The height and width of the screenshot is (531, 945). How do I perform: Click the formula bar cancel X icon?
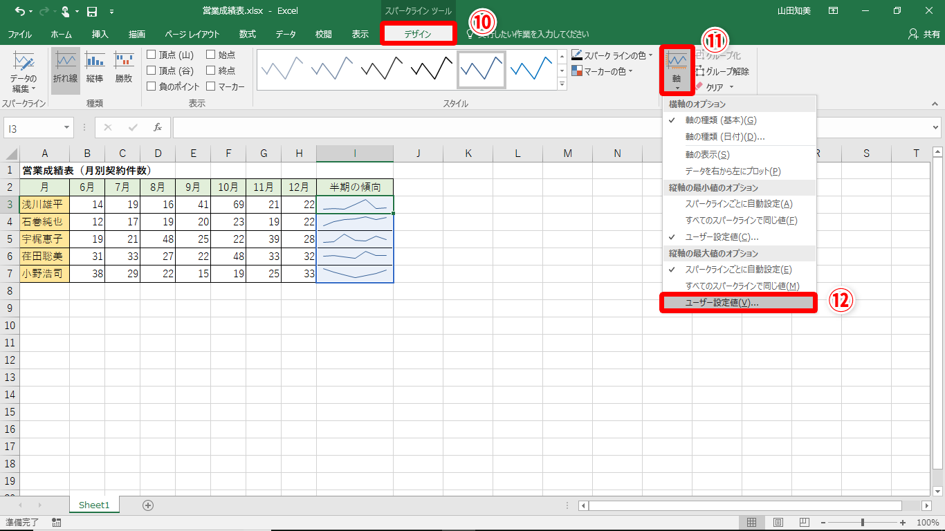(x=108, y=128)
